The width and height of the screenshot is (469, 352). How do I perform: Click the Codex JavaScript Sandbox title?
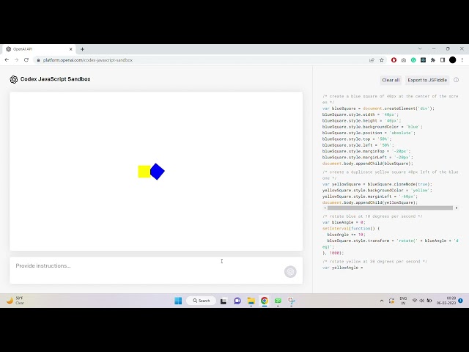(x=56, y=79)
